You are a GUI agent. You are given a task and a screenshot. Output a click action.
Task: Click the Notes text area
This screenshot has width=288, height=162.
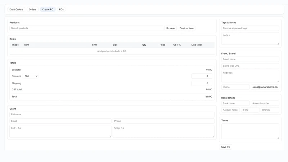coord(250,39)
